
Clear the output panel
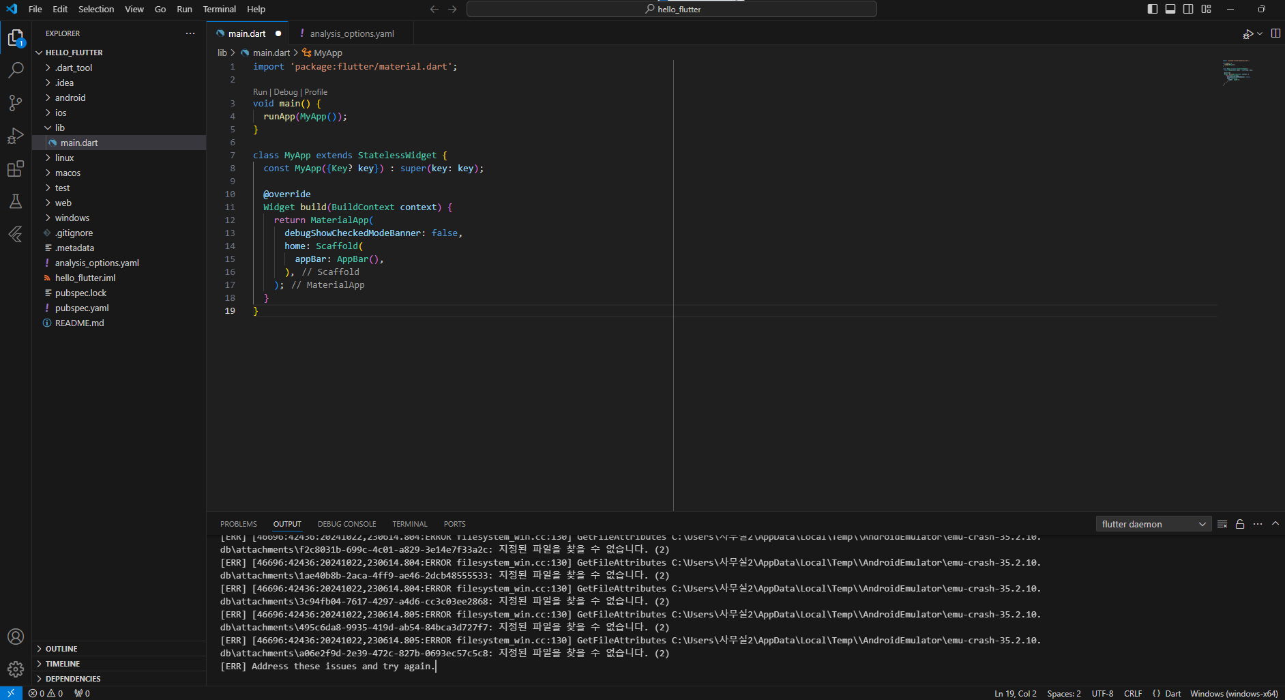(x=1222, y=524)
